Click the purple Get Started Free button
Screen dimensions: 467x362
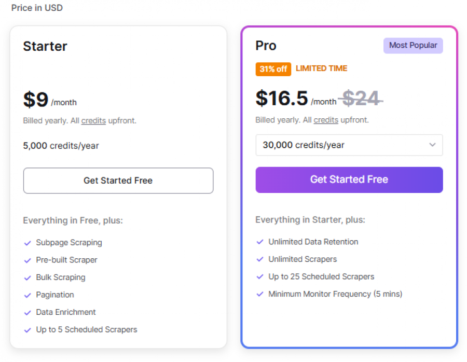coord(349,179)
